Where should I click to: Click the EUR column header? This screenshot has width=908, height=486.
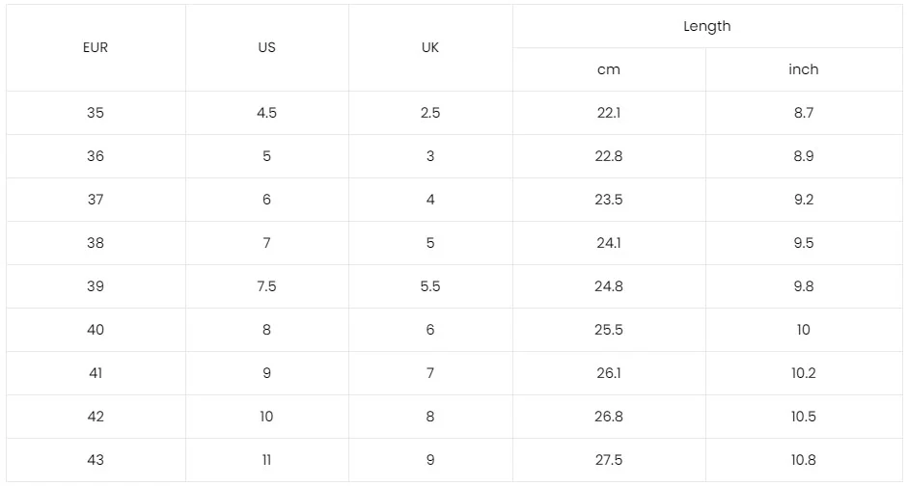[x=96, y=47]
